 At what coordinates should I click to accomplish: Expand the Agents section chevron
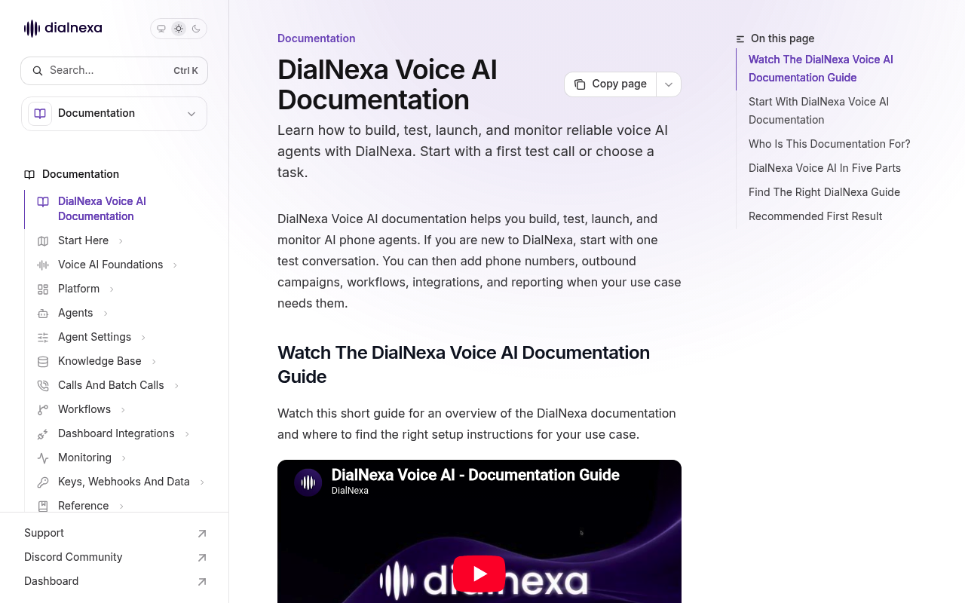point(106,314)
